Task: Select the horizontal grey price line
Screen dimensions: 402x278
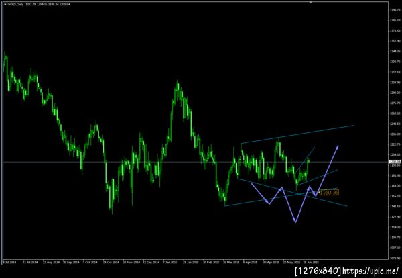Action: [195, 162]
